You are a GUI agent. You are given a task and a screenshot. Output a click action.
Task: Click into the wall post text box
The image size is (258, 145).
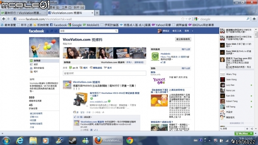click(x=104, y=73)
